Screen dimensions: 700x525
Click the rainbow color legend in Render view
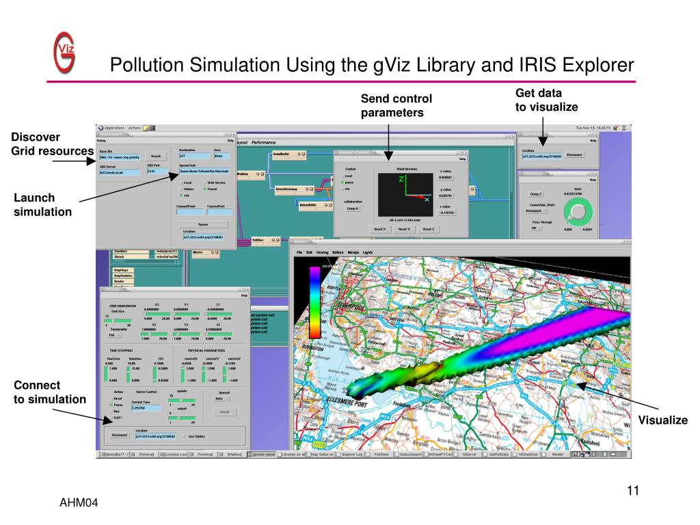pyautogui.click(x=315, y=302)
